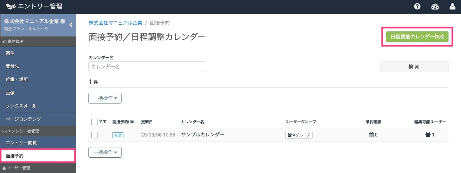Open the lower 一括操作 dropdown
Viewport: 461px width, 173px height.
105,152
